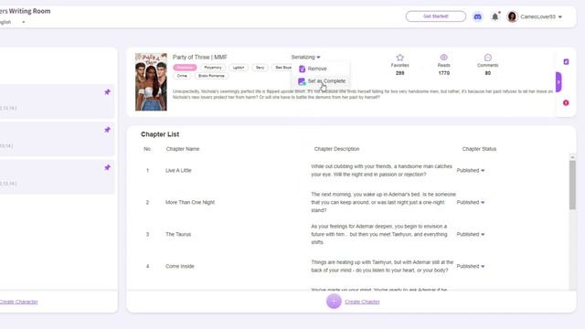
Task: Click the Sexy tag
Action: pyautogui.click(x=260, y=68)
